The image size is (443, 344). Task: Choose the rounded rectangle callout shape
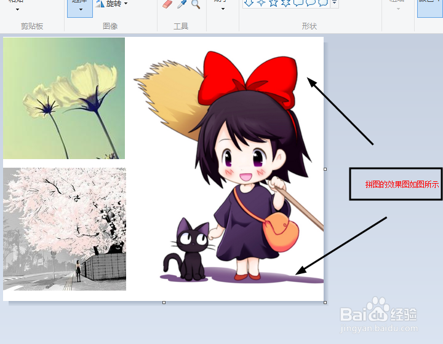[x=298, y=3]
